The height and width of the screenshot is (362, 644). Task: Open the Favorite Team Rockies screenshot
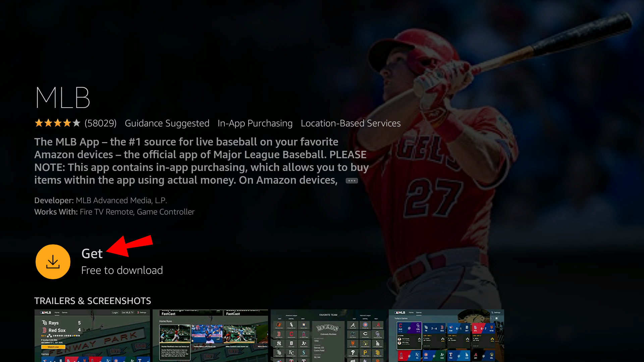click(328, 335)
